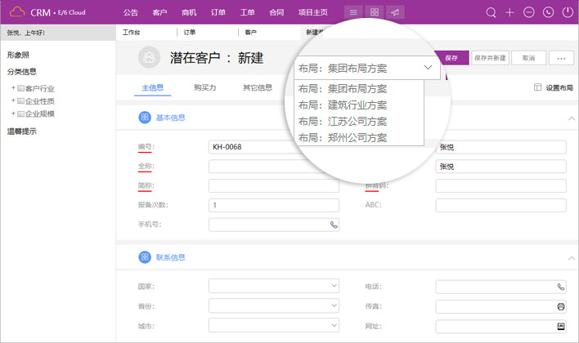Open the 订单 menu in top navigation
This screenshot has height=343, width=579.
(218, 12)
